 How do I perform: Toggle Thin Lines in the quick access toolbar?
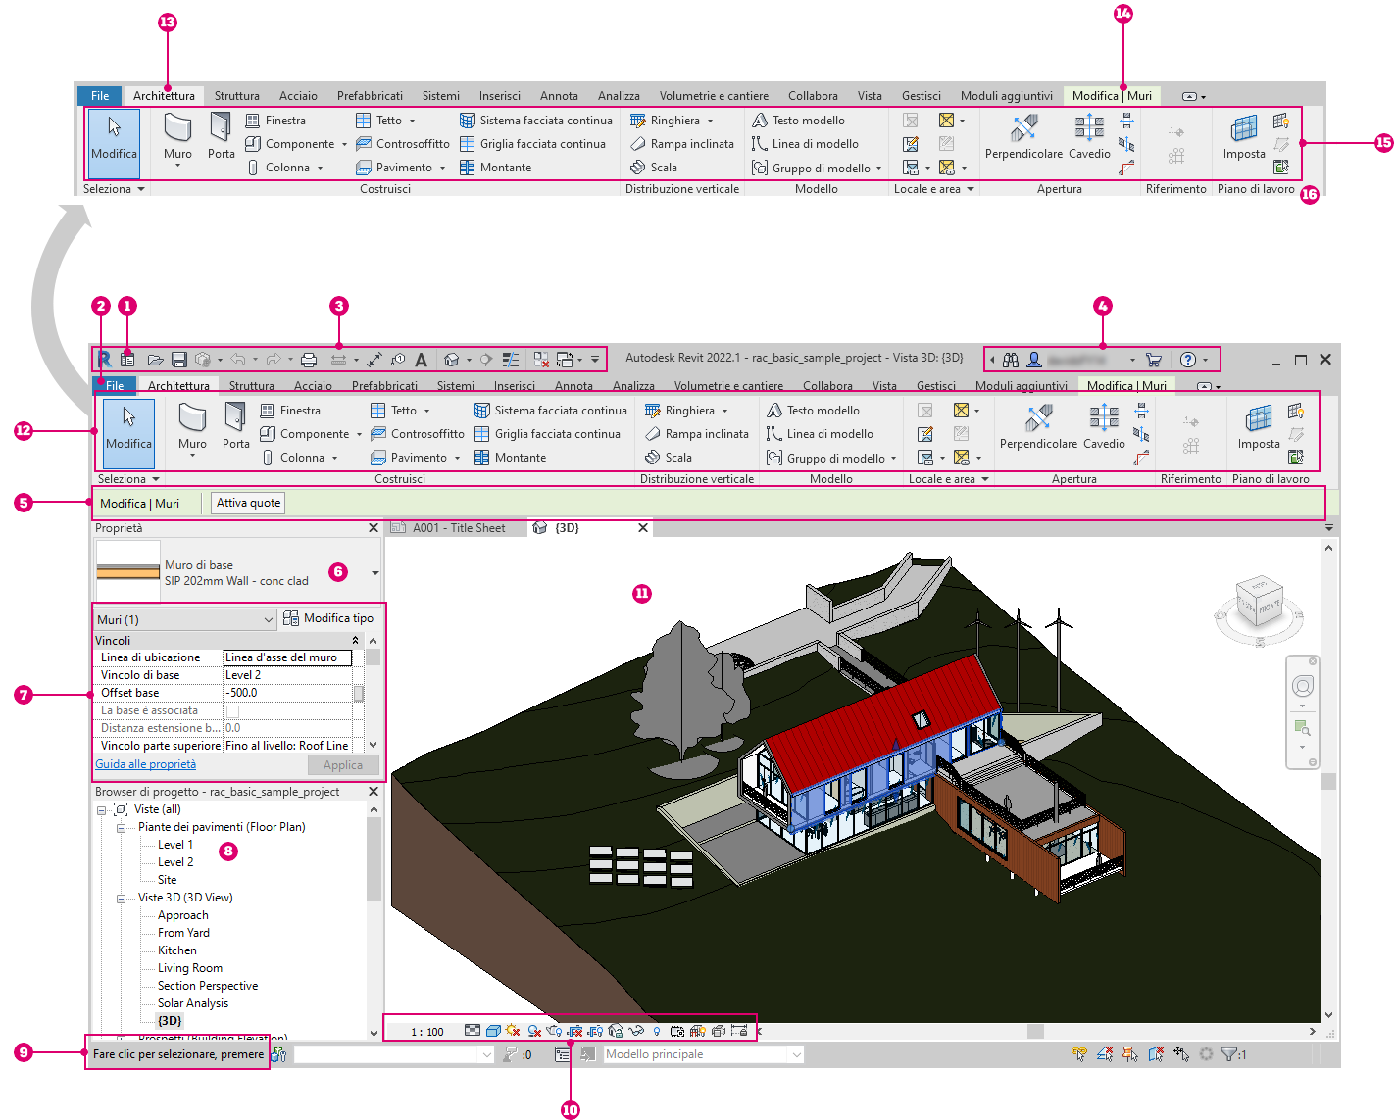511,360
